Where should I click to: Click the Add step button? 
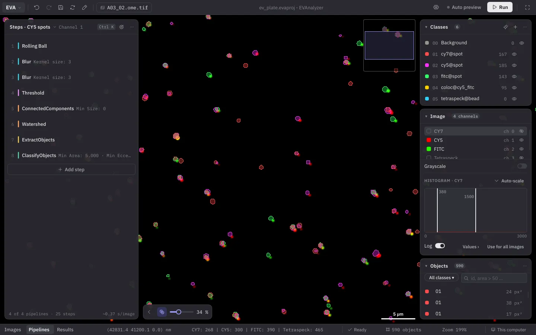[71, 169]
